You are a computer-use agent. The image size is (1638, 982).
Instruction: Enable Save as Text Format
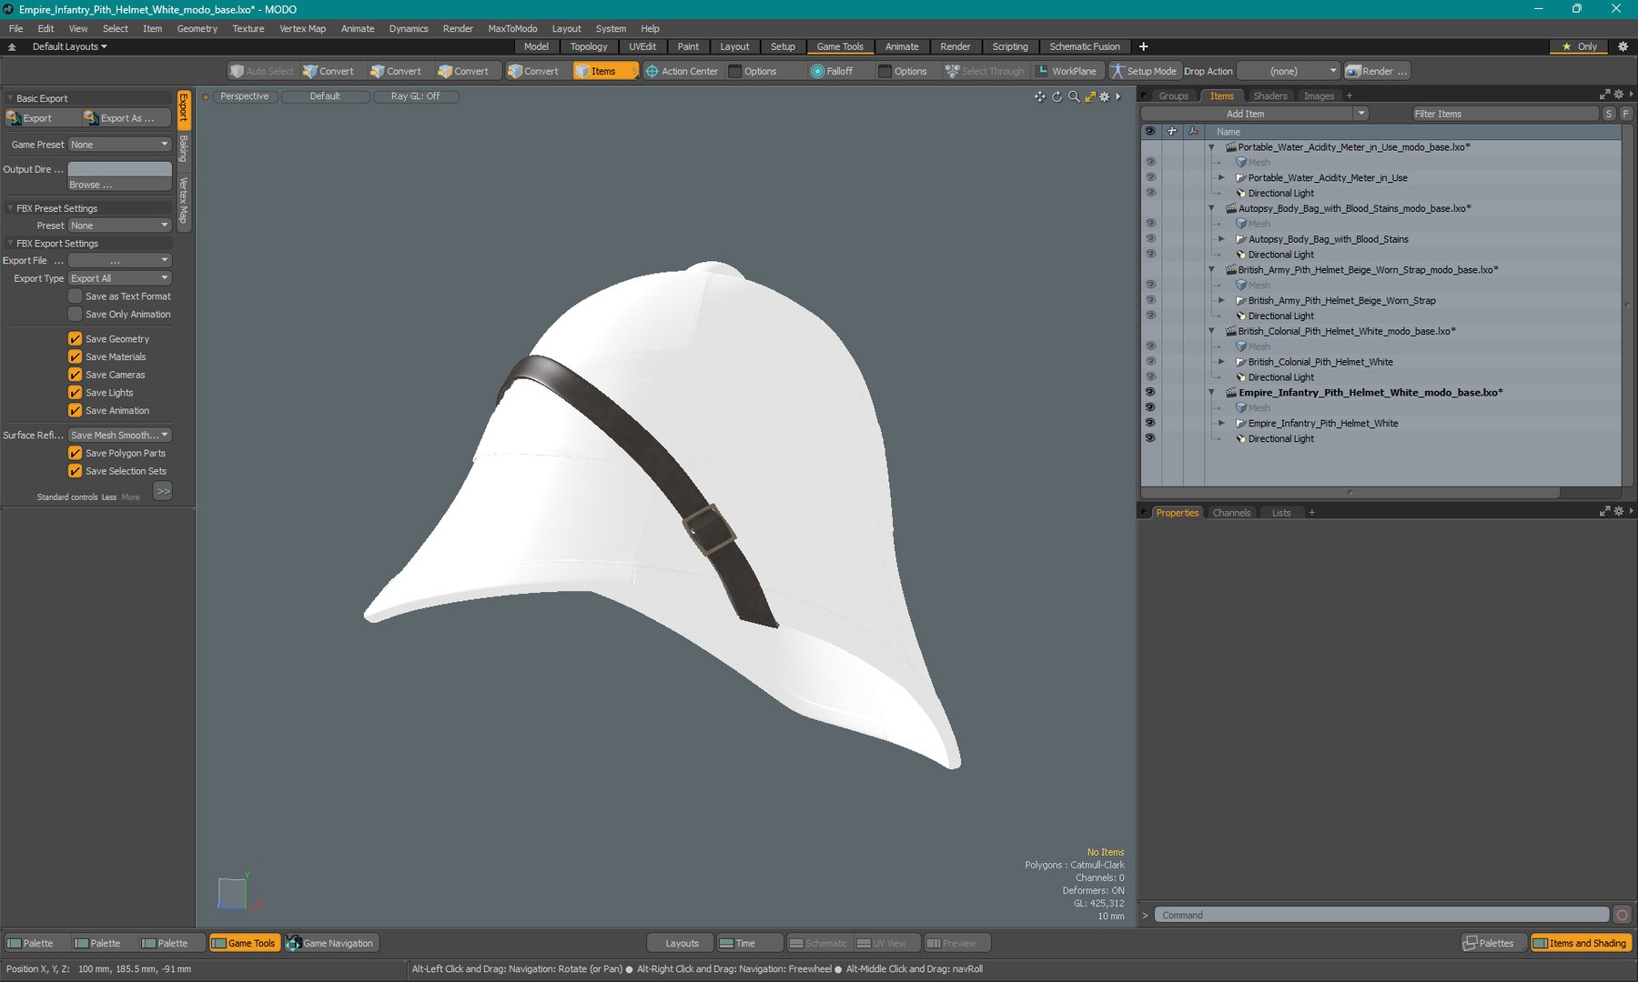(x=76, y=296)
